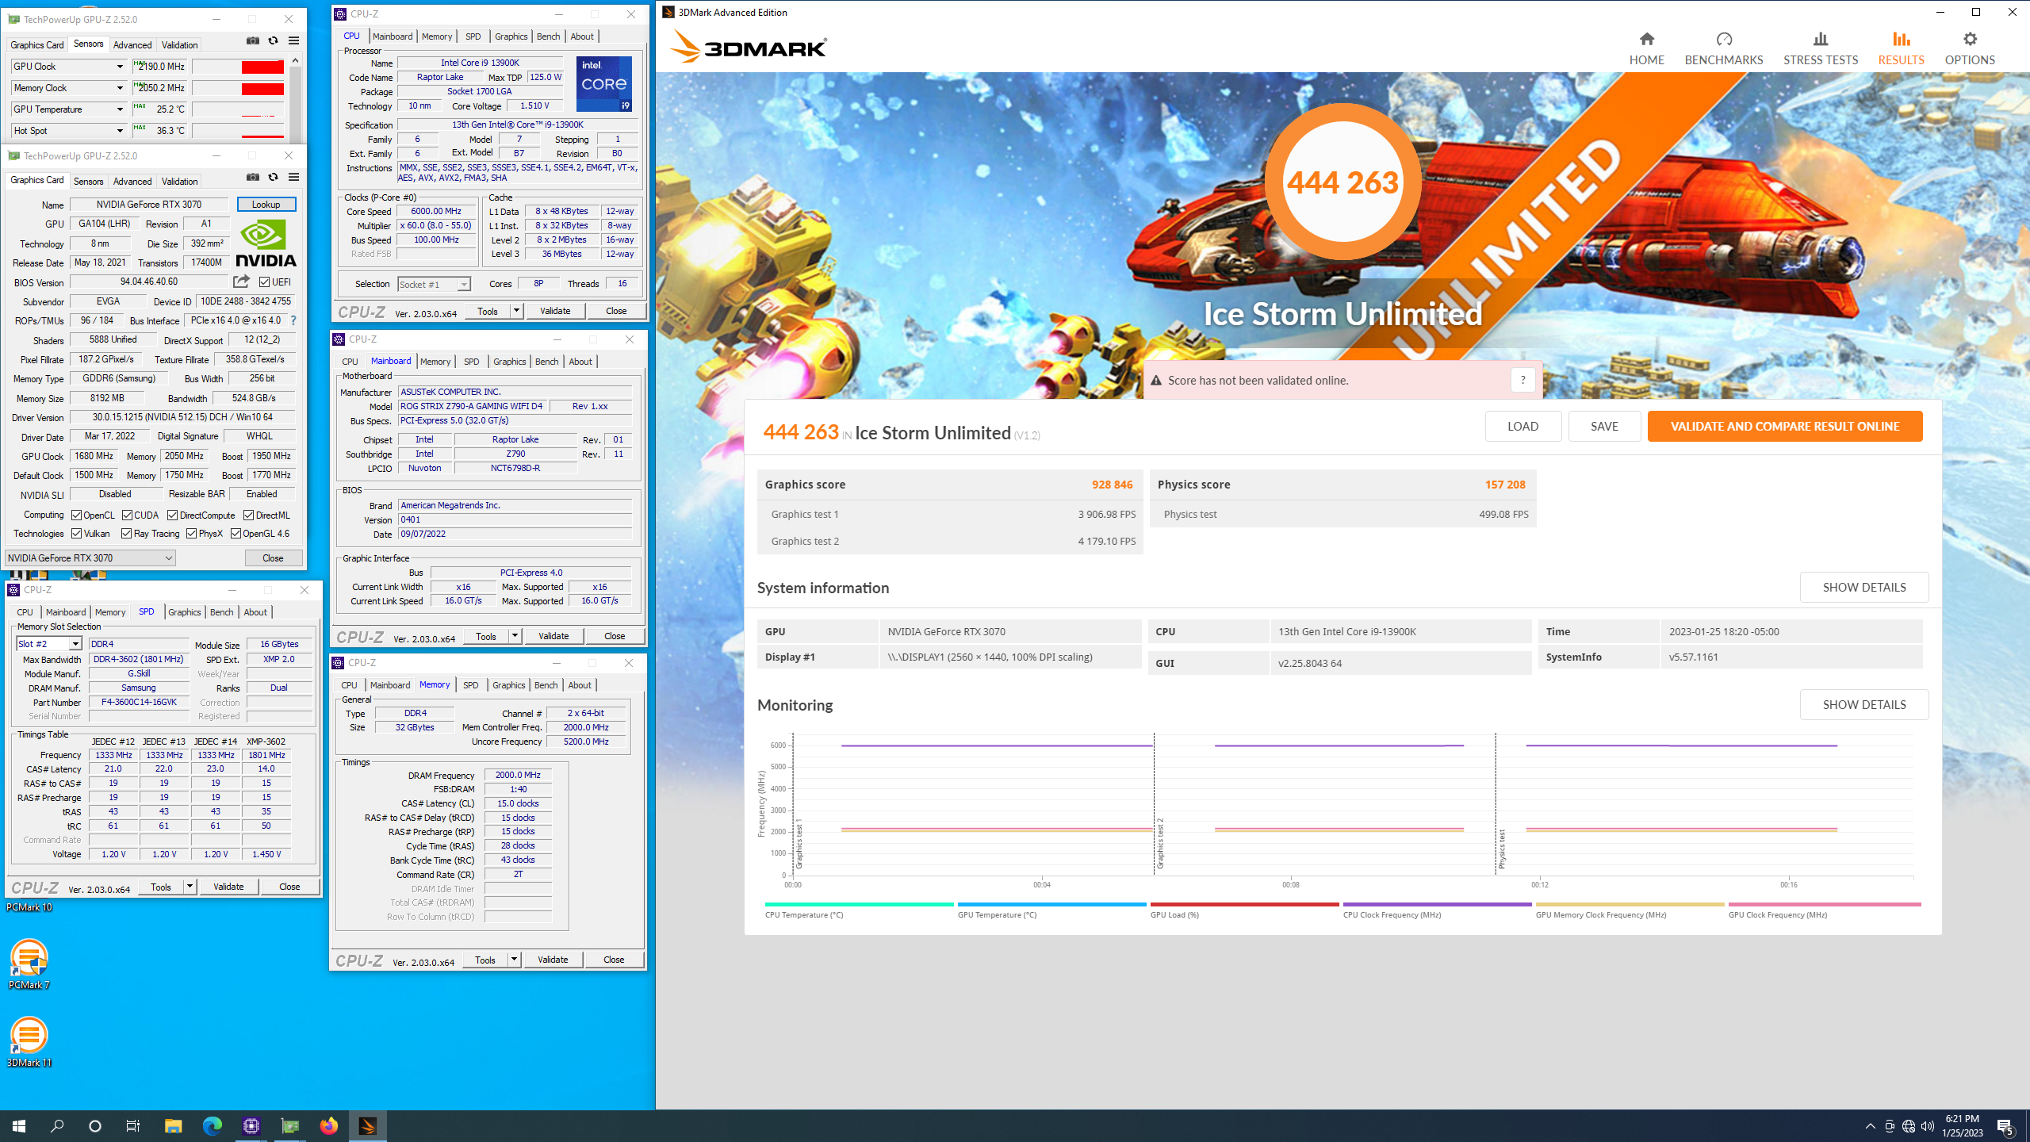
Task: Switch to 3DMark taskbar icon
Action: point(367,1125)
